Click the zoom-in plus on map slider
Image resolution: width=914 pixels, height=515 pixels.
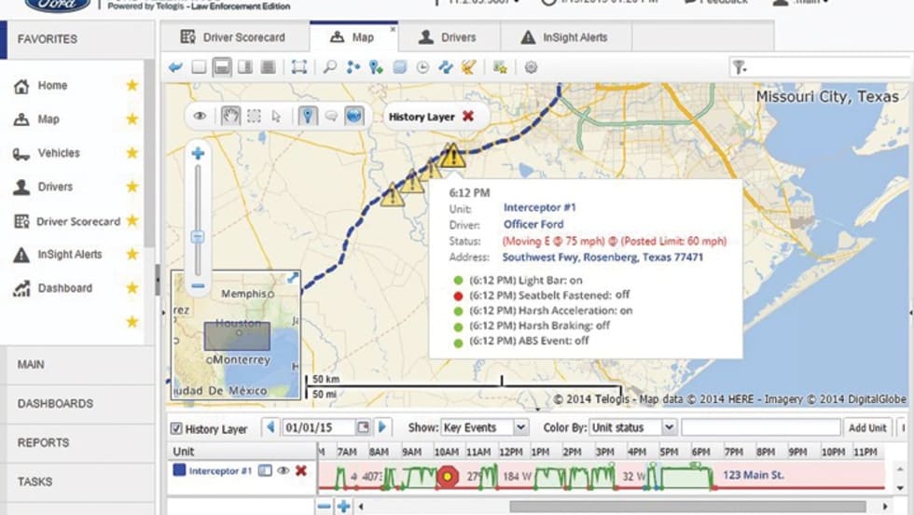tap(198, 153)
